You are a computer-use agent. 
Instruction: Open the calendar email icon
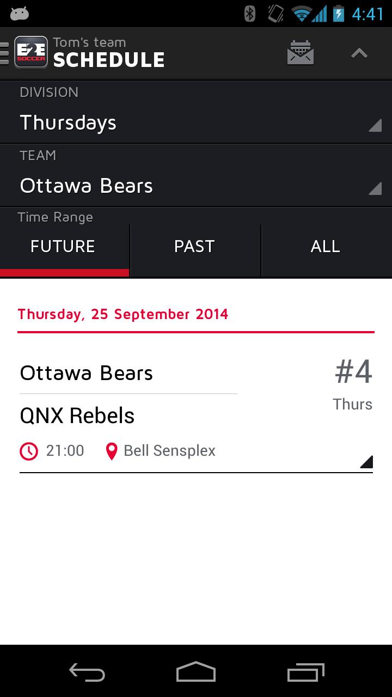(x=301, y=53)
